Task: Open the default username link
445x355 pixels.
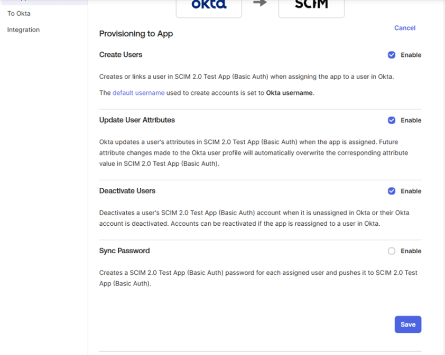Action: tap(138, 93)
